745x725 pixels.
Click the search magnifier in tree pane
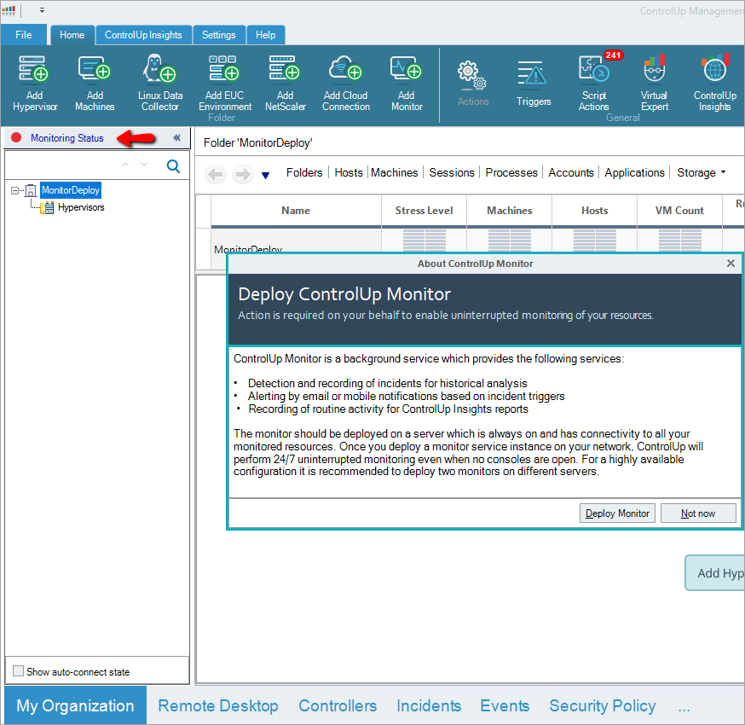tap(173, 166)
